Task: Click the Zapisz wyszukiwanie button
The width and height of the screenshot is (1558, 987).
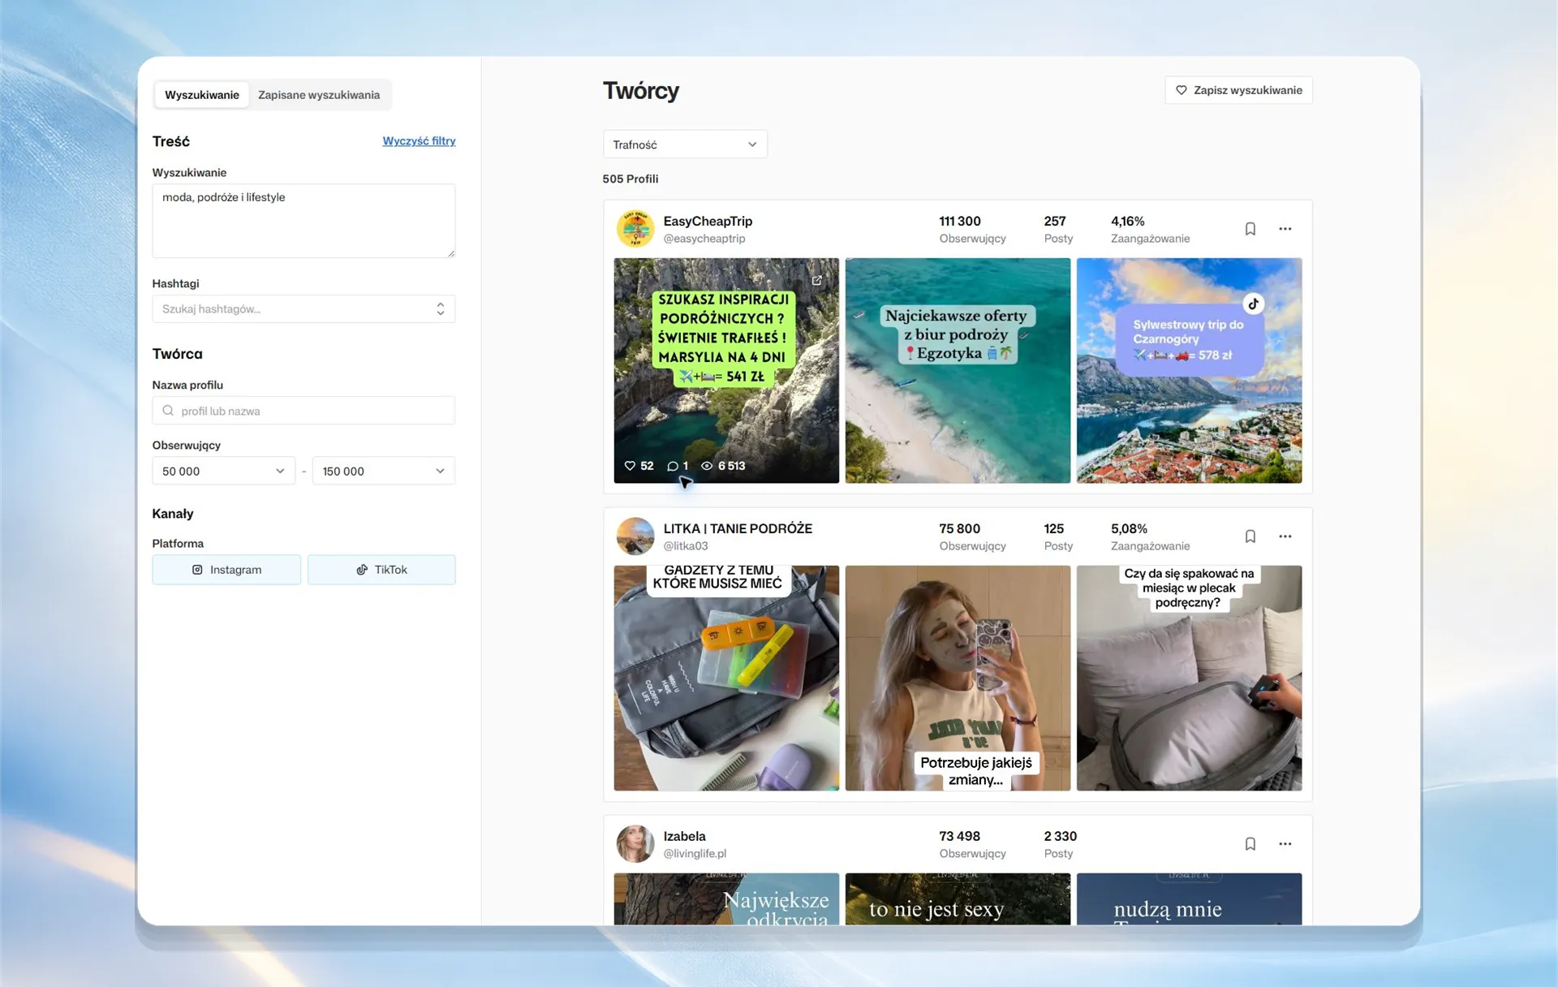Action: tap(1238, 90)
